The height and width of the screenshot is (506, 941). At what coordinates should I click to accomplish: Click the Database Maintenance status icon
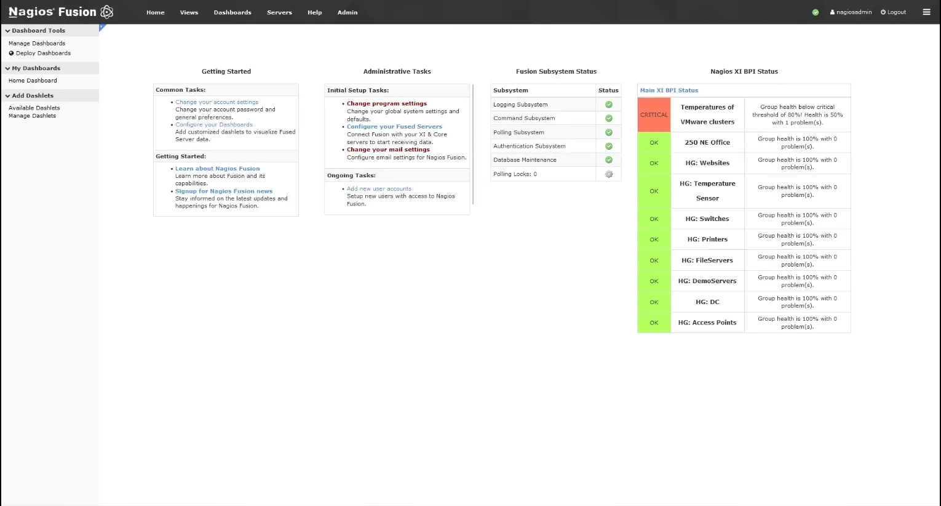pos(609,160)
